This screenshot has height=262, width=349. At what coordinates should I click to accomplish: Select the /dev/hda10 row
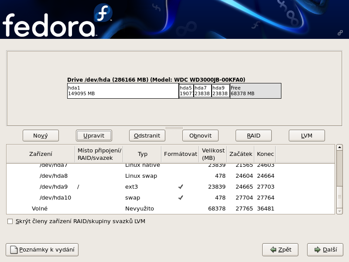(x=171, y=198)
